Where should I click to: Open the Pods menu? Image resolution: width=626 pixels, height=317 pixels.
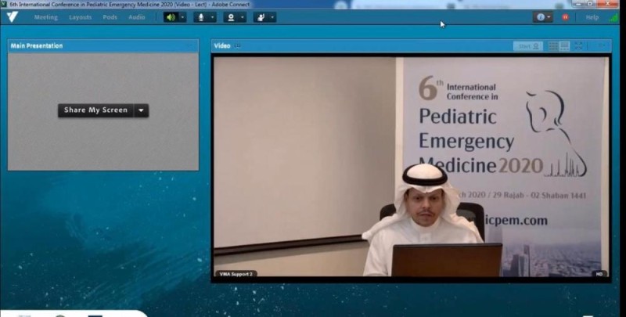[110, 17]
